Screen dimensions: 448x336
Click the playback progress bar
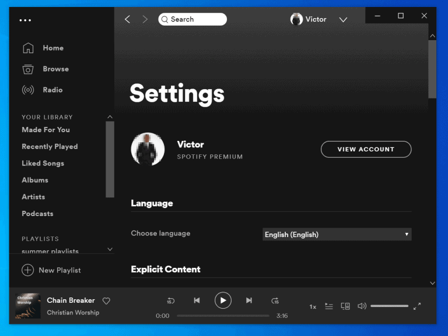(223, 316)
